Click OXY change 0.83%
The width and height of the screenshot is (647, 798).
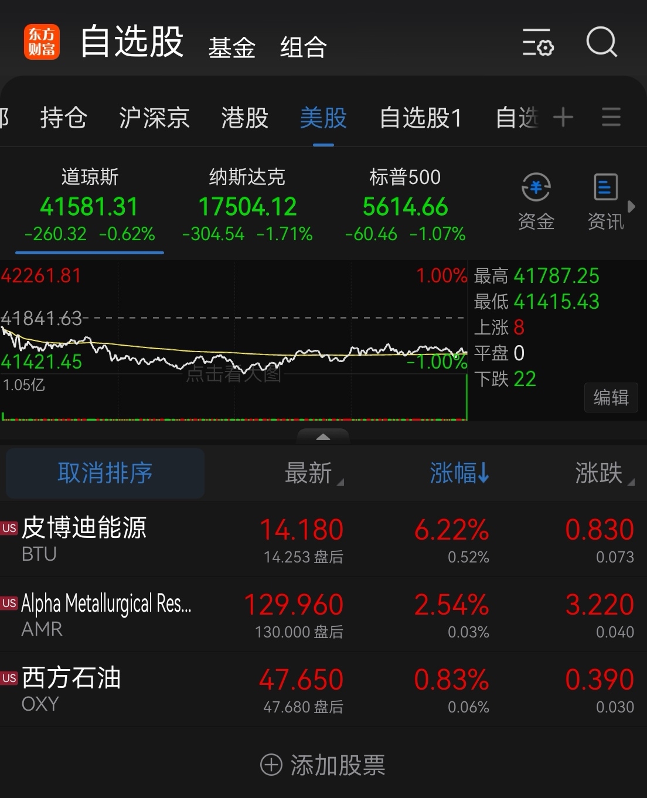(451, 680)
